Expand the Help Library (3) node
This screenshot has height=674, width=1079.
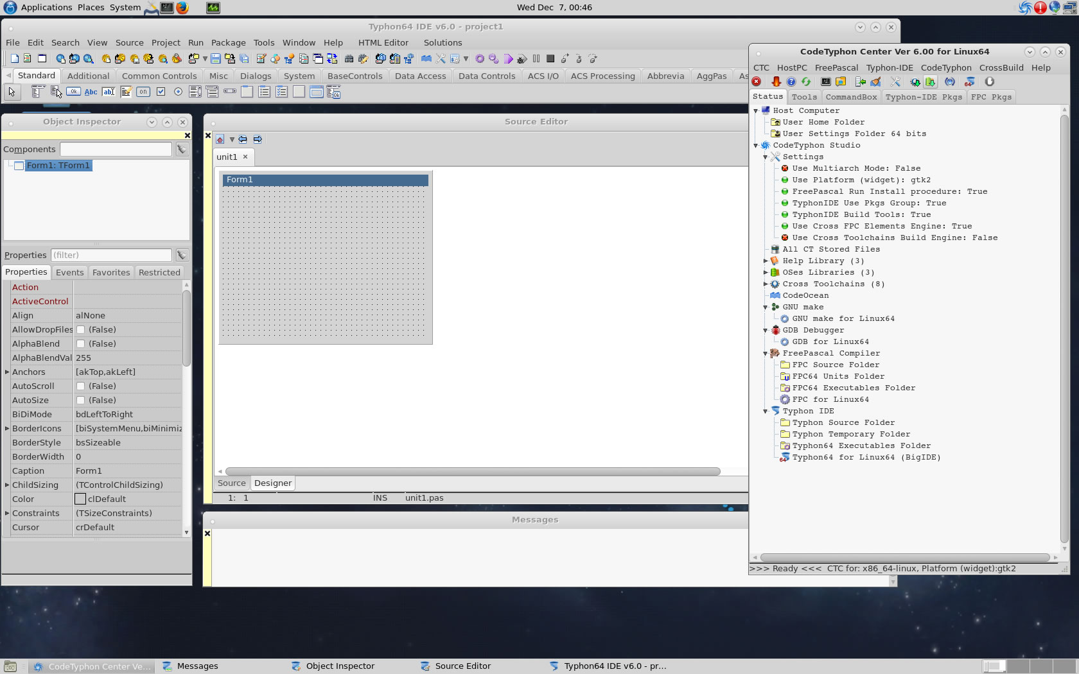tap(765, 261)
